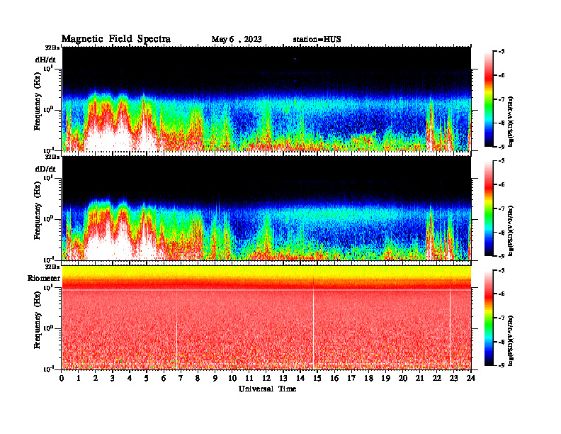Click the "-9" value on the Riometer colorbar
The image size is (561, 434).
point(501,365)
